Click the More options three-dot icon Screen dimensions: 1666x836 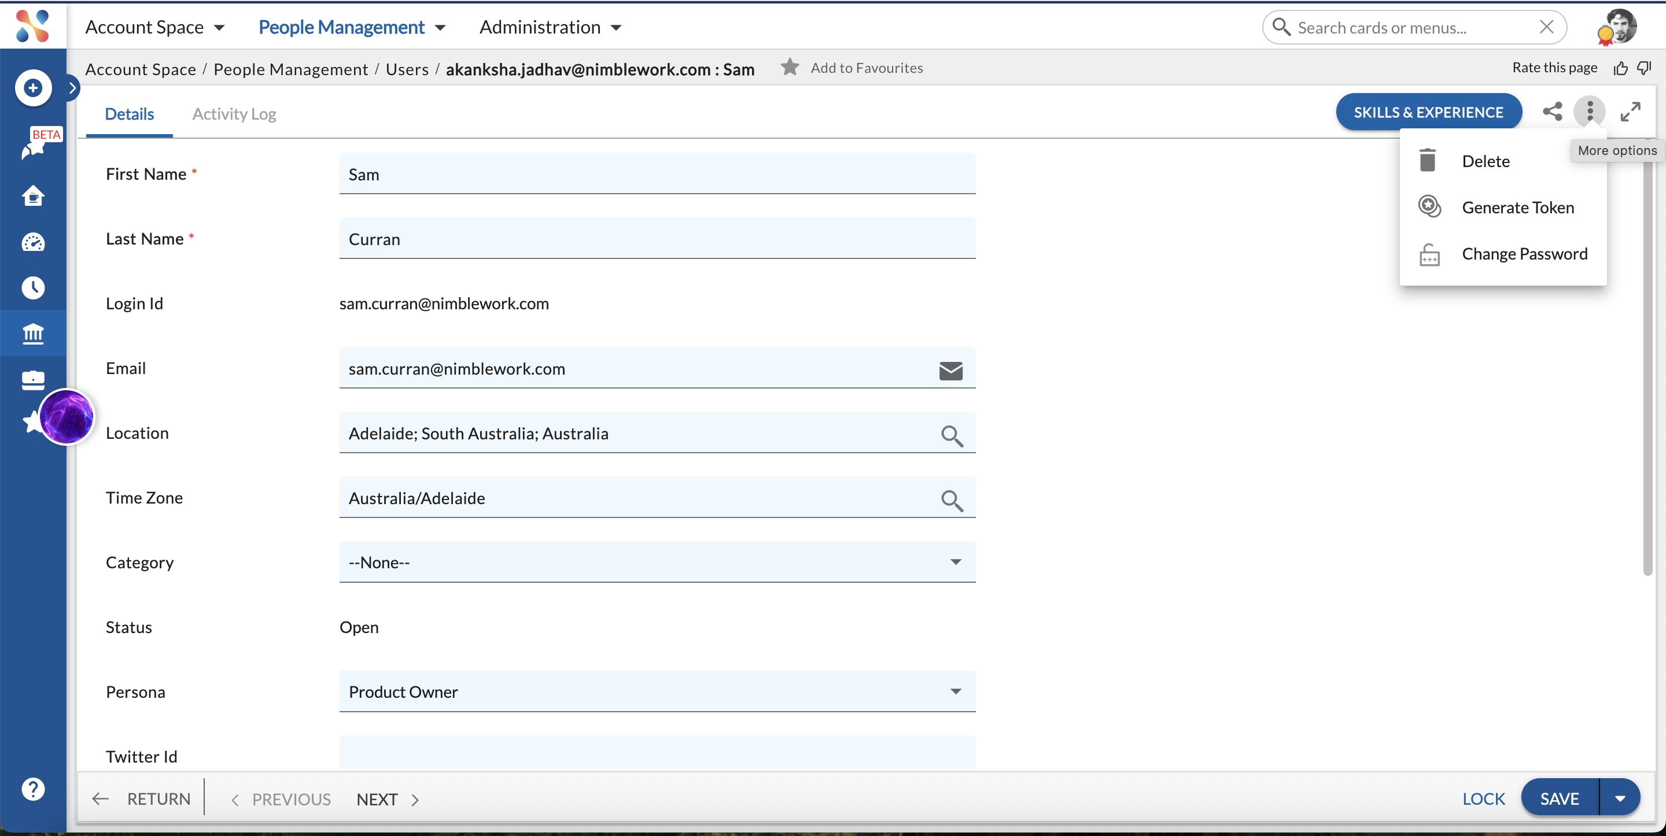coord(1590,112)
